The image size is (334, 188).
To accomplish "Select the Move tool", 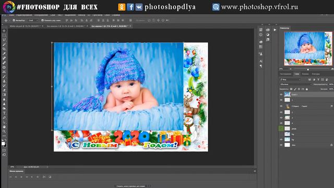I will [4, 31].
